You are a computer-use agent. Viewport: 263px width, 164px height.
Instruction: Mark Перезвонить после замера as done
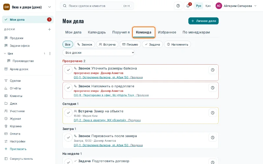click(x=68, y=137)
